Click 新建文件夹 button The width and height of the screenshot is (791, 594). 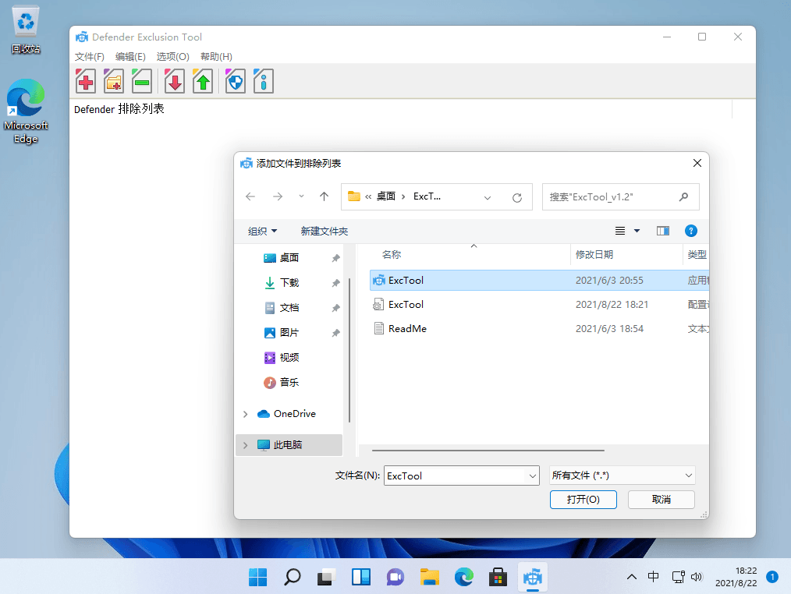click(325, 231)
